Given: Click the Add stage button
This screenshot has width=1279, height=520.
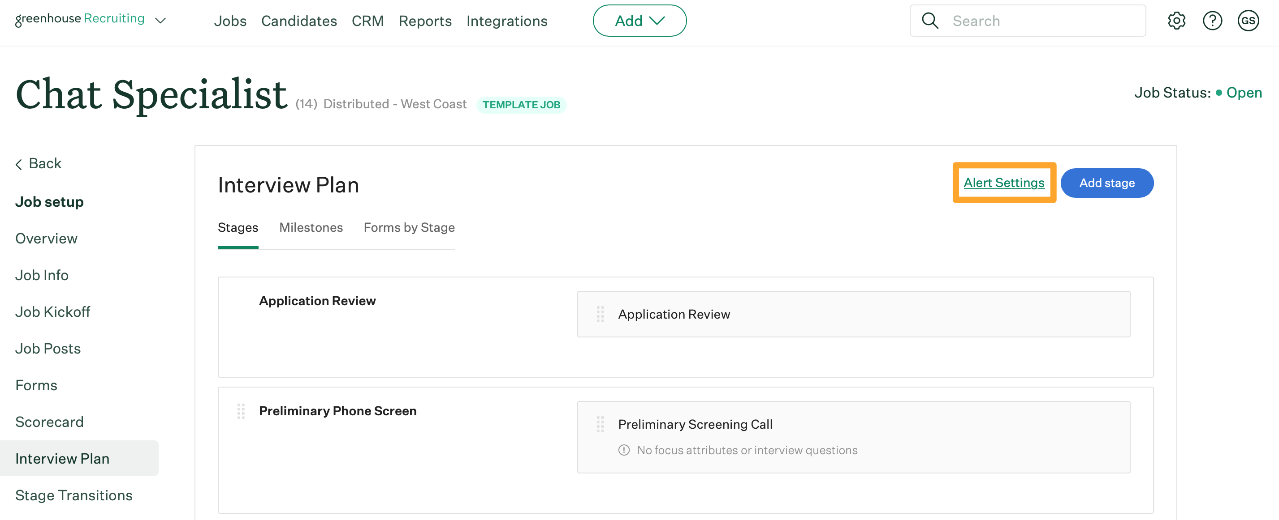Looking at the screenshot, I should pyautogui.click(x=1107, y=183).
